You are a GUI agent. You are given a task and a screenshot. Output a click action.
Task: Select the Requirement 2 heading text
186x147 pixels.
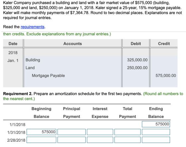[x=18, y=94]
